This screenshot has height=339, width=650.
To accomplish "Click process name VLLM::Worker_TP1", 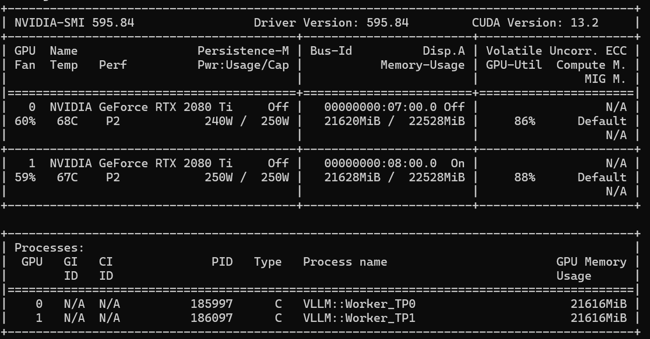I will click(359, 318).
